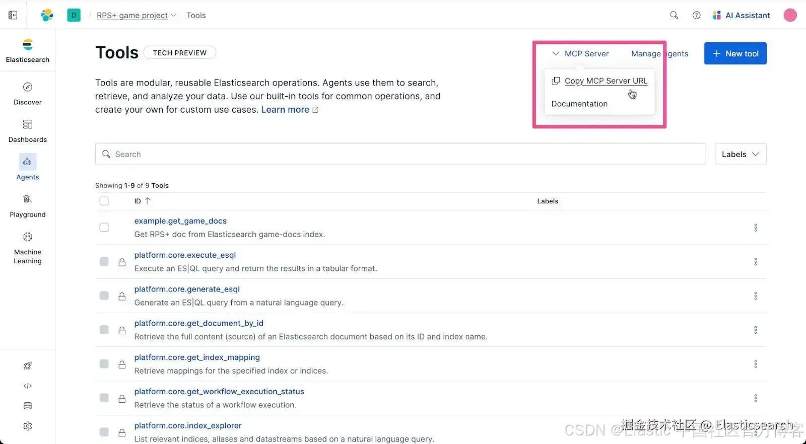Open the AI Assistant
Viewport: 806px width, 444px height.
click(x=741, y=15)
